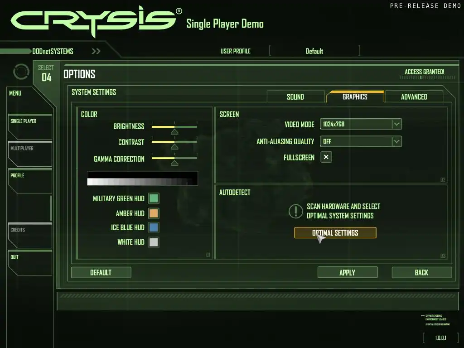This screenshot has height=348, width=464.
Task: Go back using the Back button
Action: tap(422, 272)
